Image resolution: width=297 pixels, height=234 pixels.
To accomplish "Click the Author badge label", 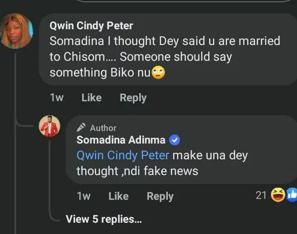I will pos(103,128).
